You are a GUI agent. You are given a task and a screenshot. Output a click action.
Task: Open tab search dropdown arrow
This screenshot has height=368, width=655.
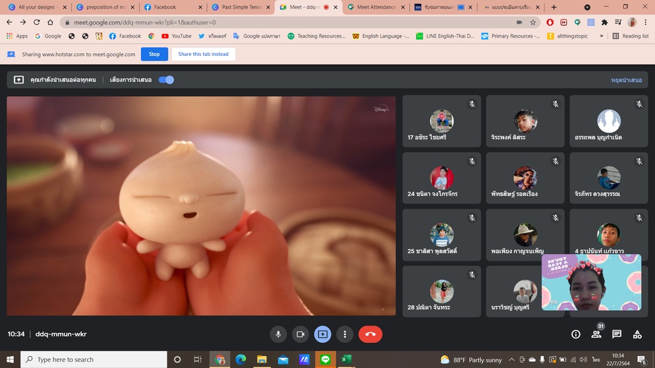point(587,7)
